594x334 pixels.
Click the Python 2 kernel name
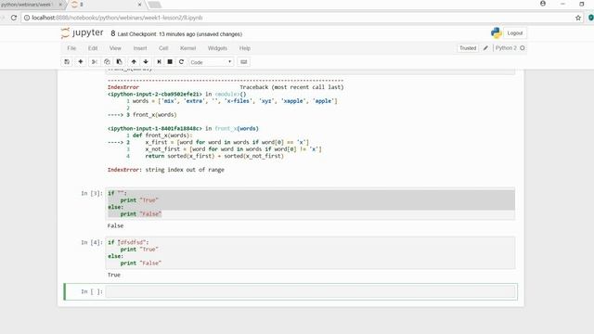point(506,48)
